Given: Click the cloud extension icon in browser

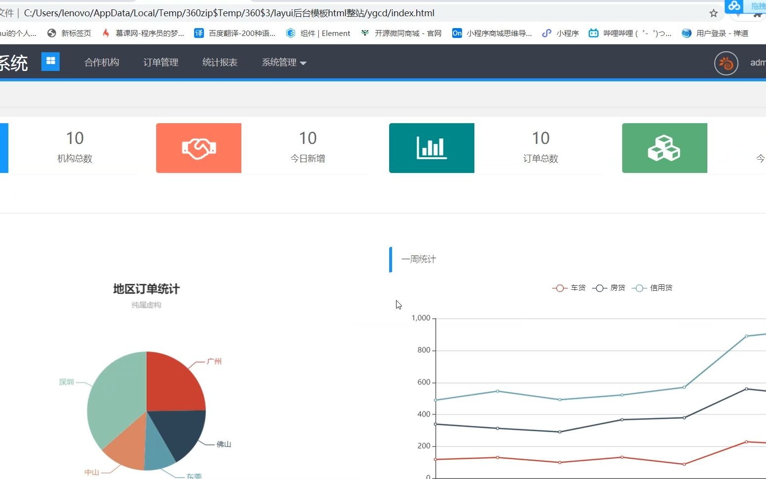Looking at the screenshot, I should [x=734, y=6].
